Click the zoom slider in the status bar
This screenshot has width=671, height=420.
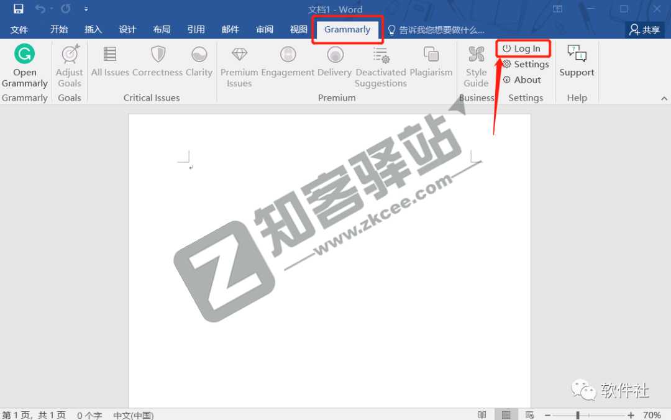point(578,415)
